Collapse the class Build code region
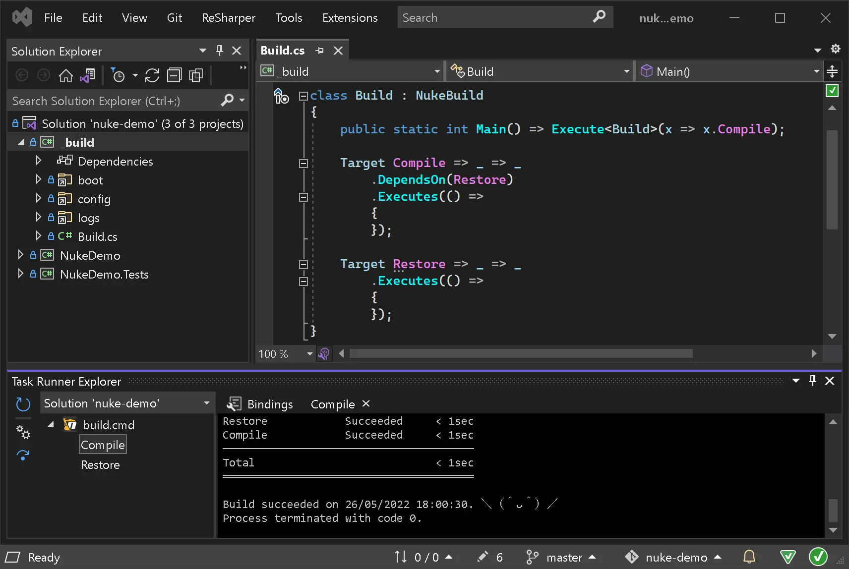Viewport: 849px width, 569px height. pos(303,96)
